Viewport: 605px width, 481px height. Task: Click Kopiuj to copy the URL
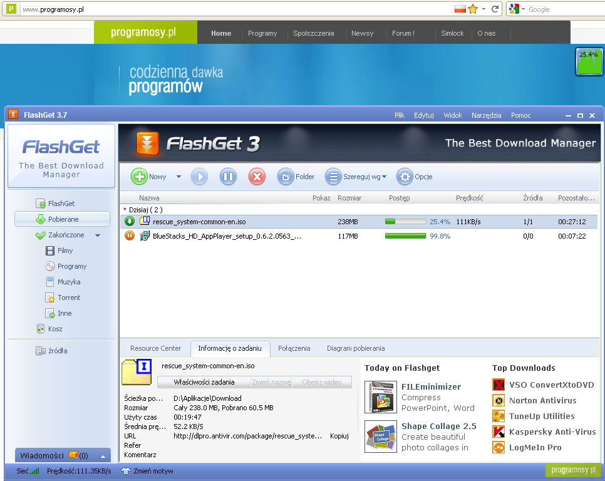pos(339,436)
